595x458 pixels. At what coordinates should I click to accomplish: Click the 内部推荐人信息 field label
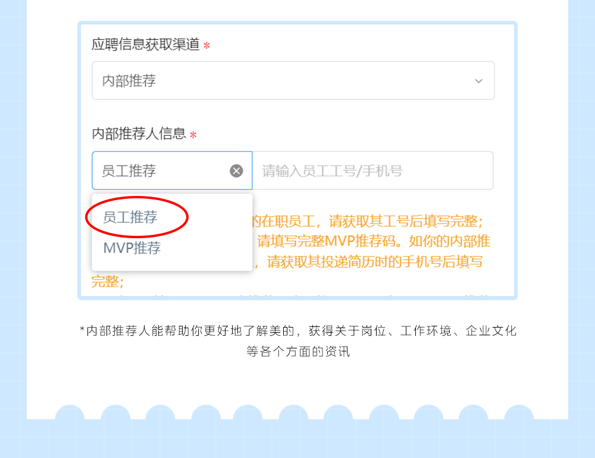[x=139, y=133]
